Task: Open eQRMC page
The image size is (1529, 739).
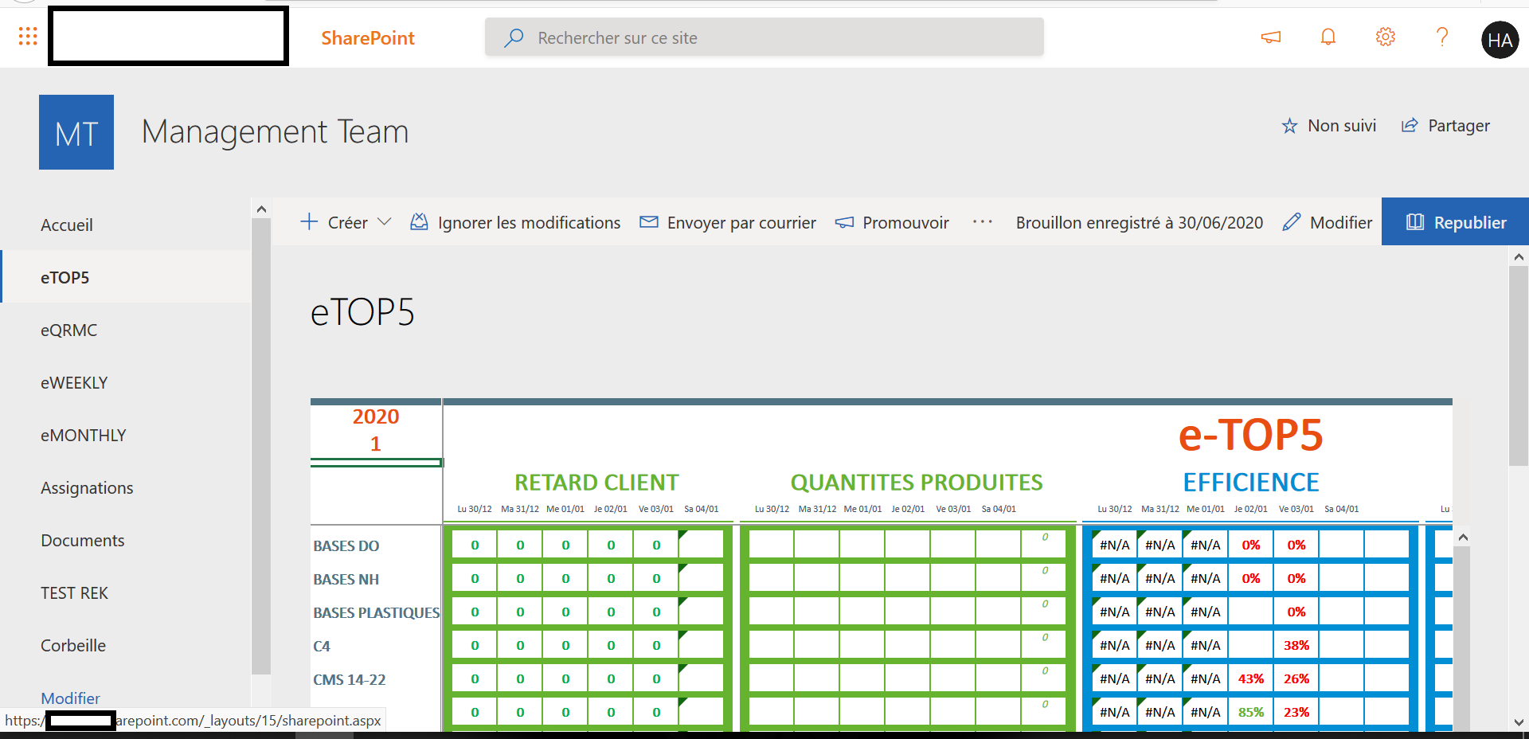Action: click(69, 330)
